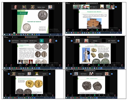The width and height of the screenshot is (127, 100).
Task: Open Reactions heart in the Athena statue window
Action: pos(93,65)
